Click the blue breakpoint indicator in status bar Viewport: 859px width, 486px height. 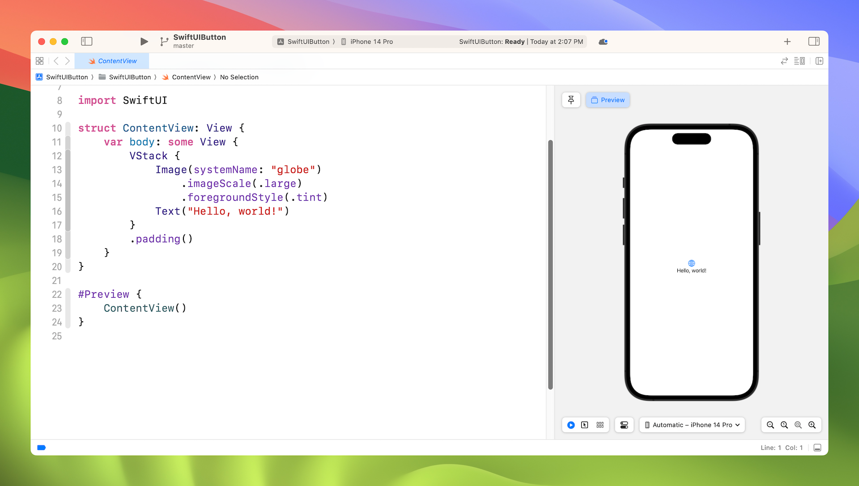click(x=41, y=448)
